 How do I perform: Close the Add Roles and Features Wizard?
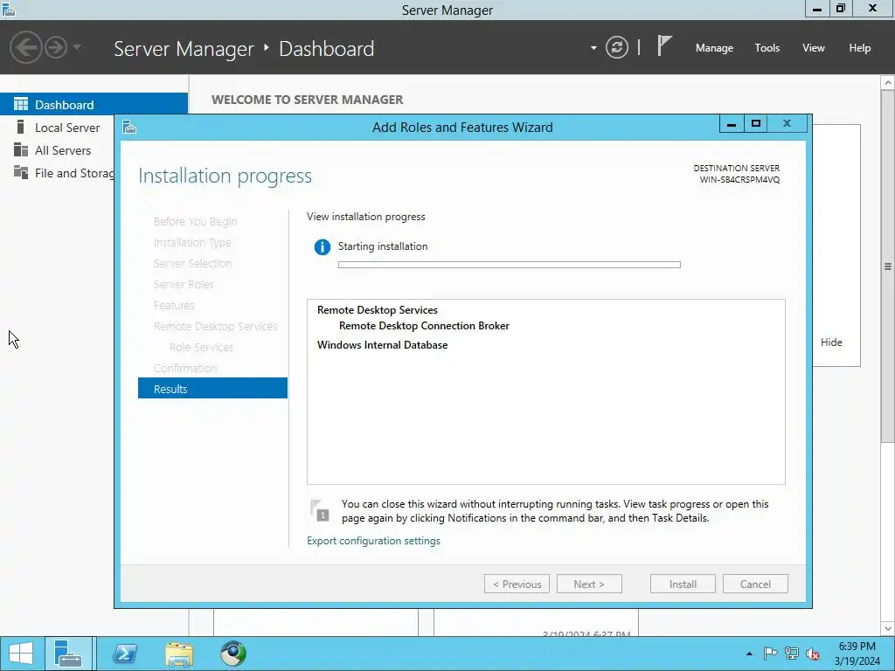click(787, 123)
